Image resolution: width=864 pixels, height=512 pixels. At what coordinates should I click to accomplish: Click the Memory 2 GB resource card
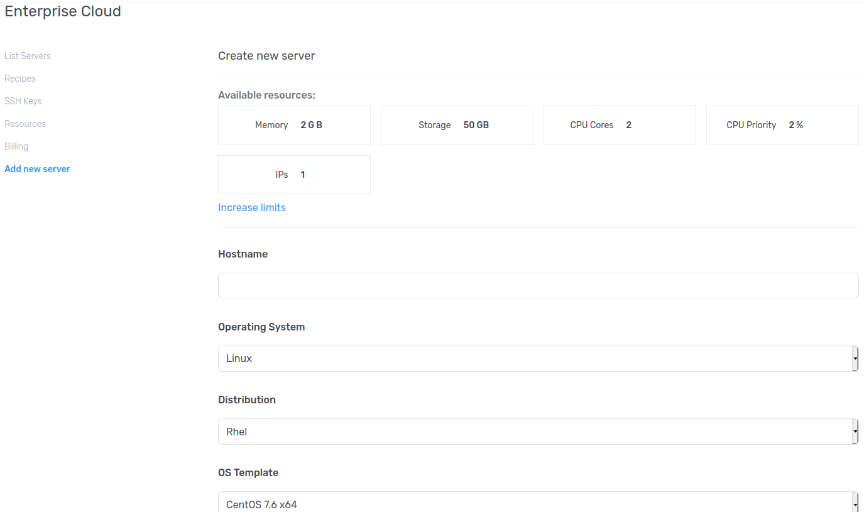point(294,125)
